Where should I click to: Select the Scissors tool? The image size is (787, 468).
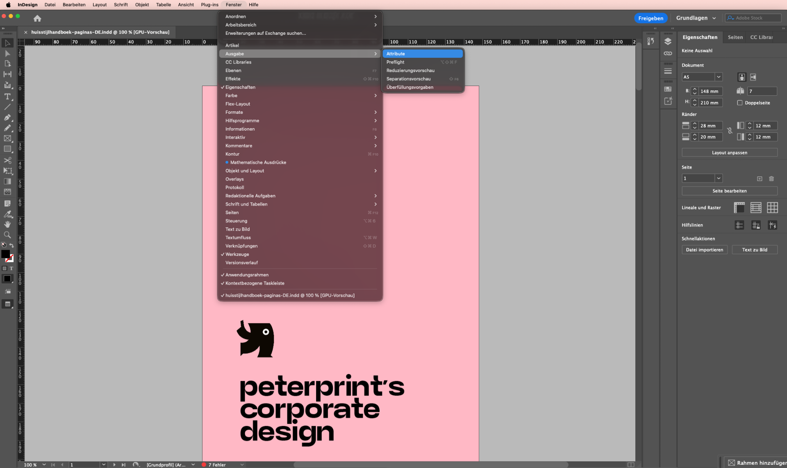7,160
